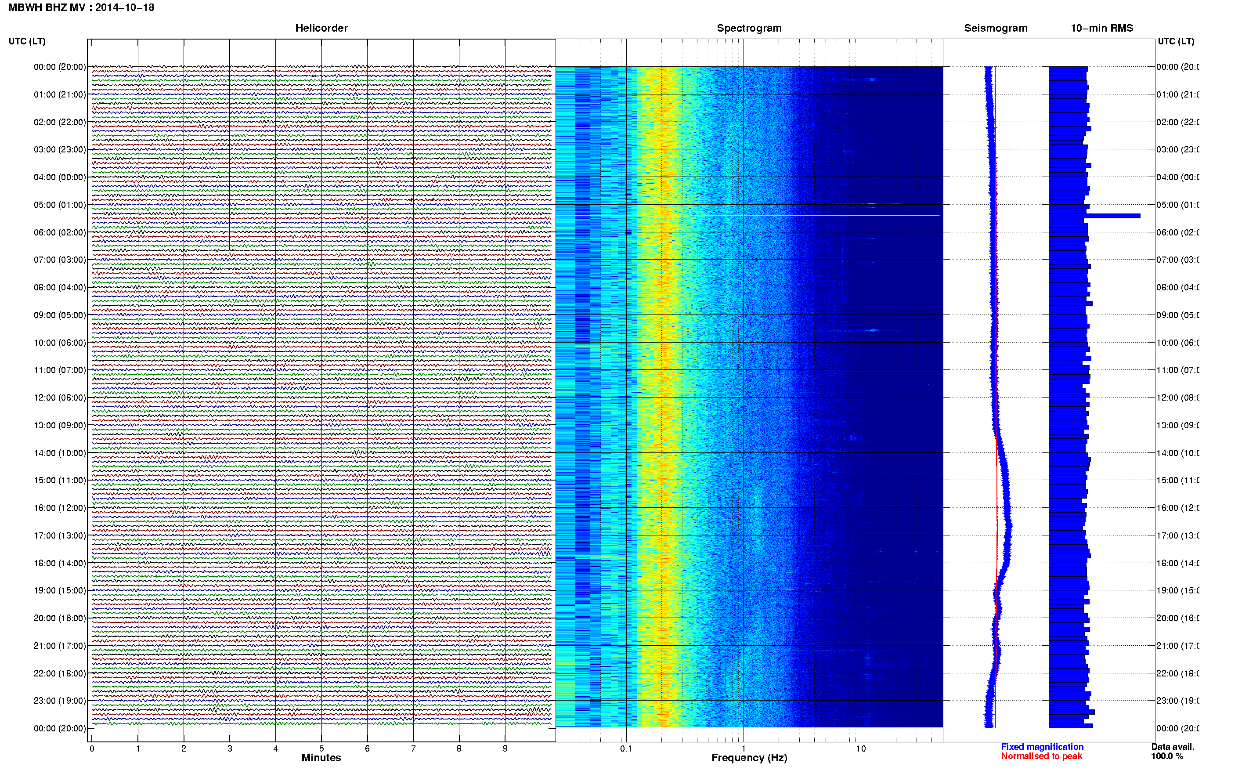Screen dimensions: 1249x781
Task: Click the 'Fixed magnification' blue legend text
Action: tap(1042, 747)
